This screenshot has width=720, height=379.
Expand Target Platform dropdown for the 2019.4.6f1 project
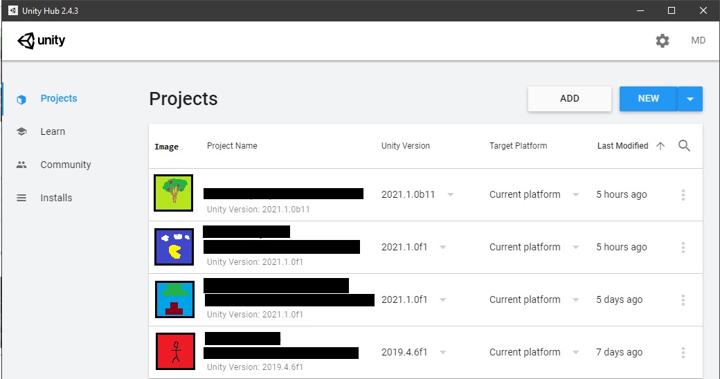click(x=575, y=353)
